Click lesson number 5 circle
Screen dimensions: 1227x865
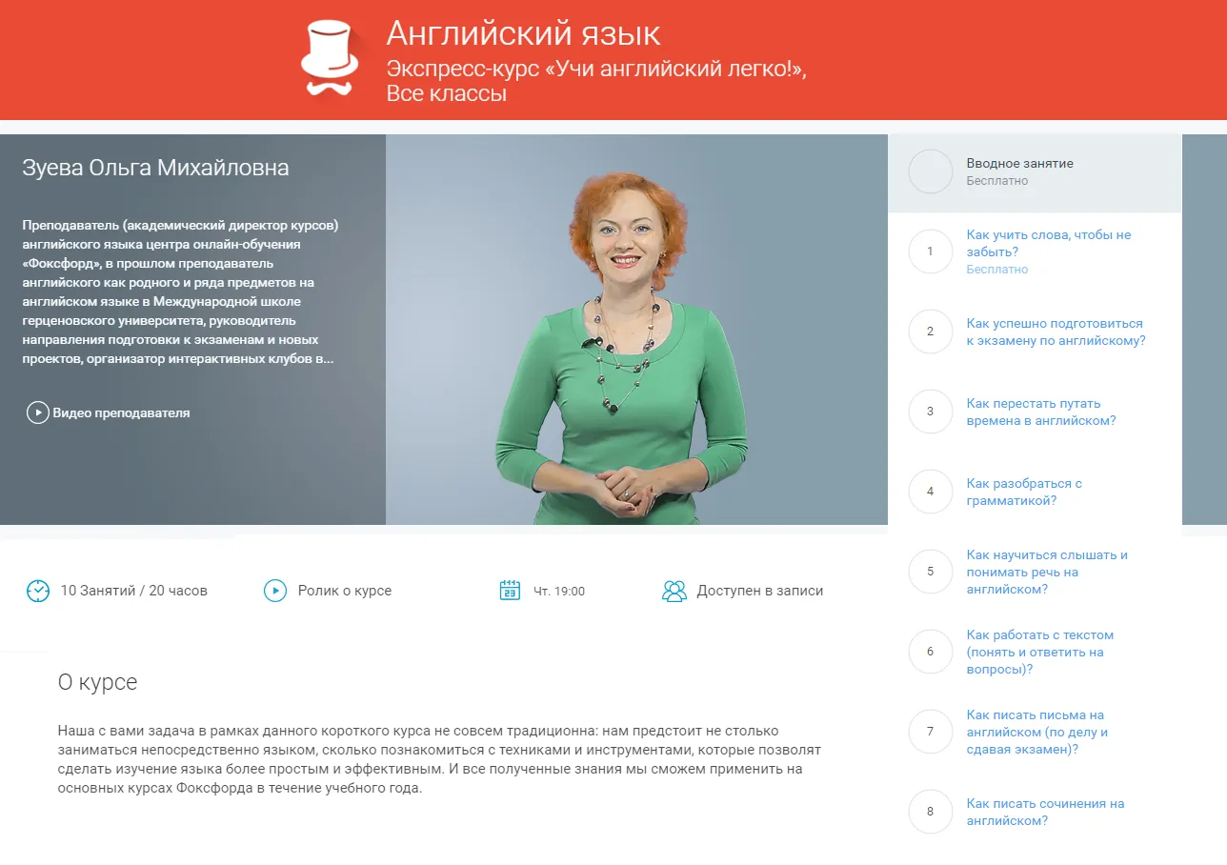[x=930, y=572]
